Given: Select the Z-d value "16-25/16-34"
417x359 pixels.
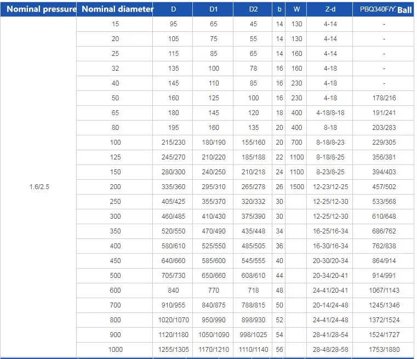Looking at the screenshot, I should coord(330,231).
